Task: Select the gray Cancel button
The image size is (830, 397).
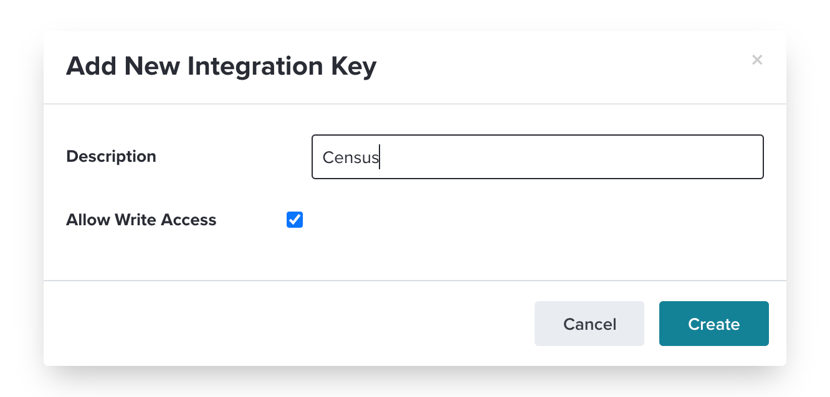Action: point(589,324)
